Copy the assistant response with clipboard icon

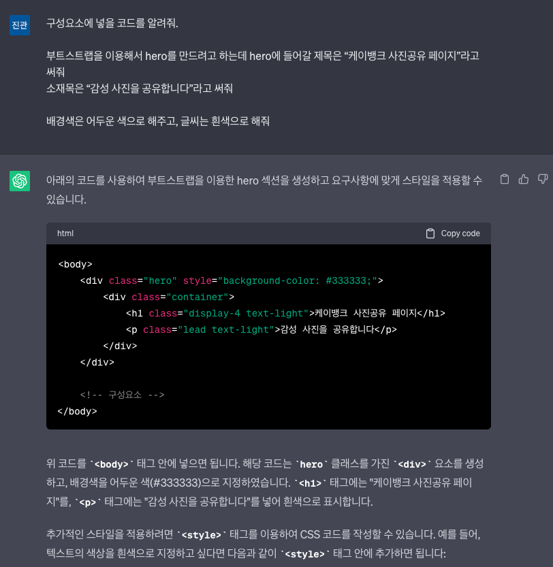(x=505, y=179)
